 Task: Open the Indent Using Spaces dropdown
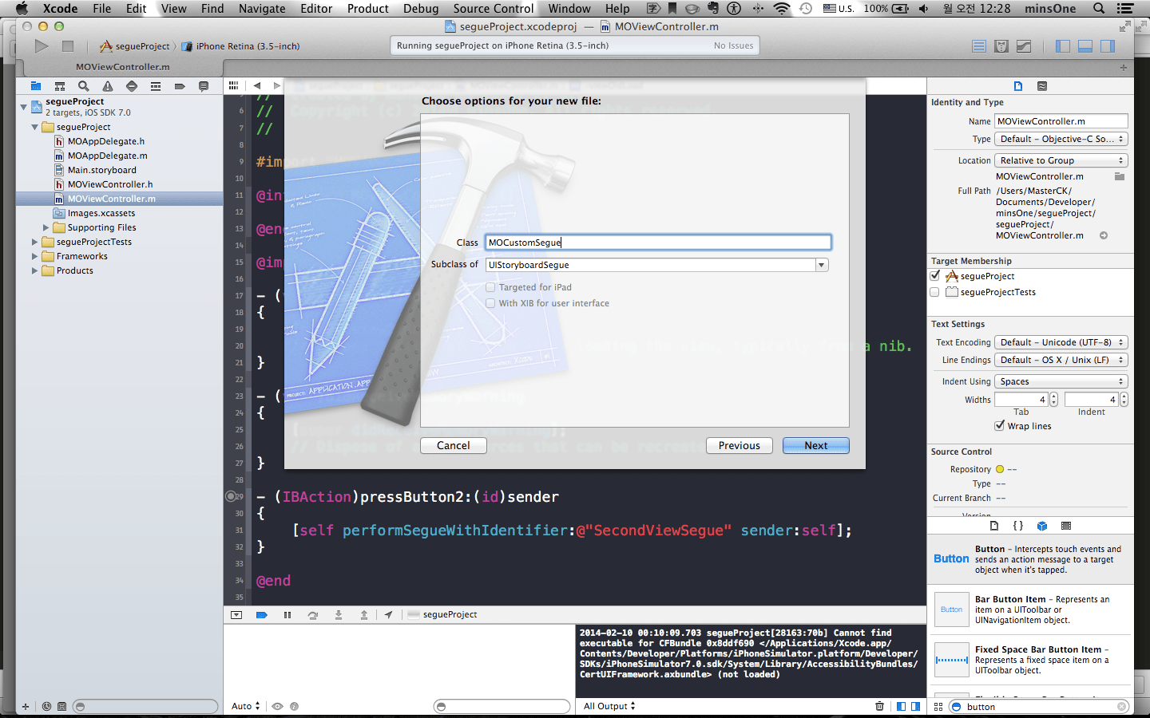(x=1061, y=381)
